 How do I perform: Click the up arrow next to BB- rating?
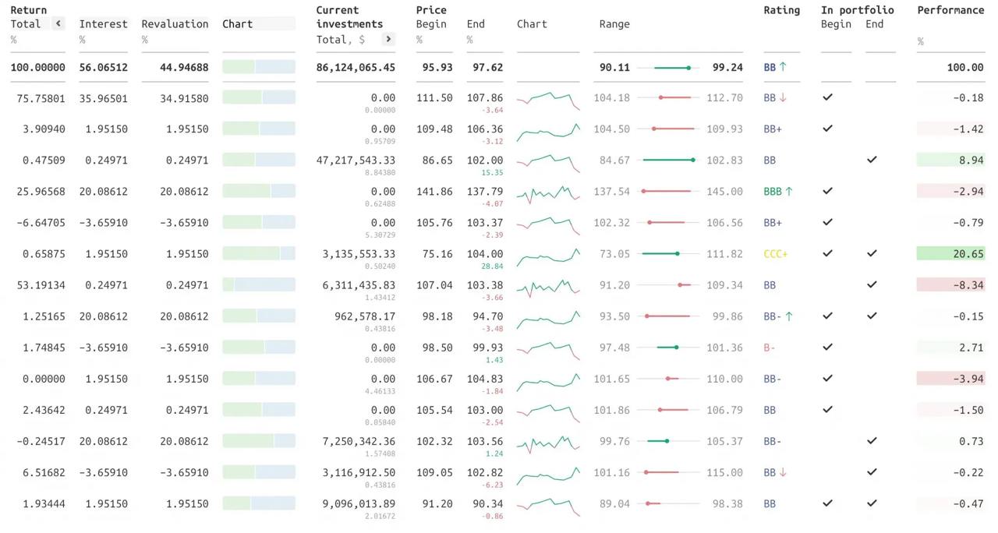(x=789, y=316)
